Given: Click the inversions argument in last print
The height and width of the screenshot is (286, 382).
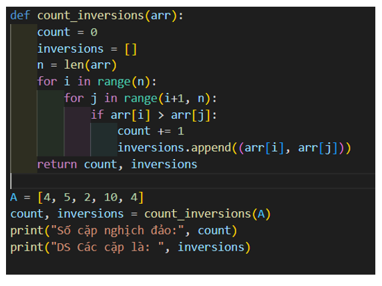Looking at the screenshot, I should [x=211, y=247].
